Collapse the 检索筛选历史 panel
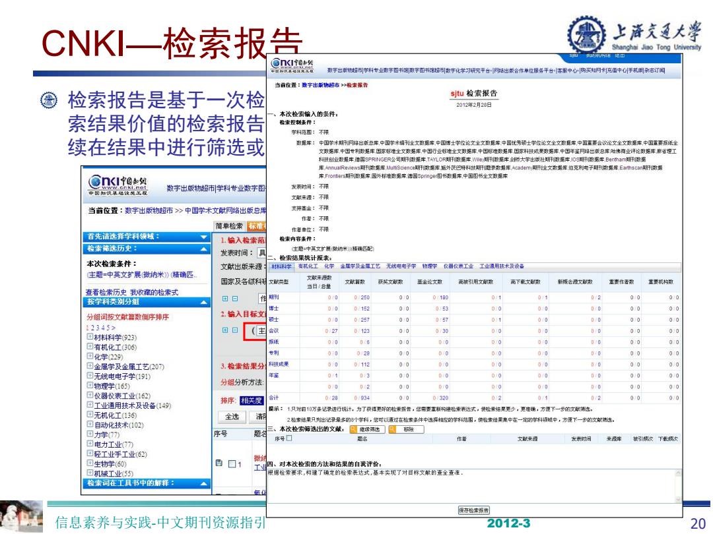This screenshot has height=534, width=713. tap(204, 249)
